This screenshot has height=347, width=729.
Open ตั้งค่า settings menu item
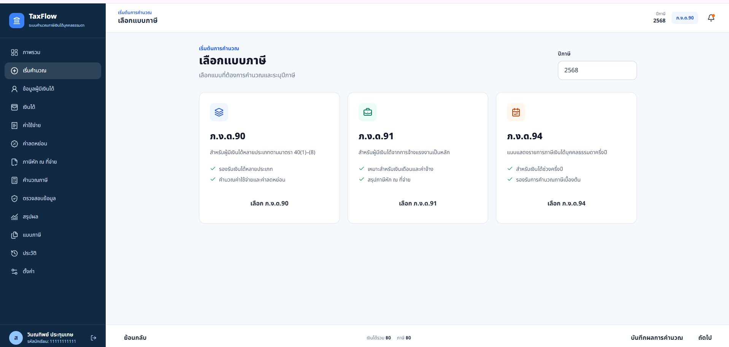pyautogui.click(x=53, y=272)
